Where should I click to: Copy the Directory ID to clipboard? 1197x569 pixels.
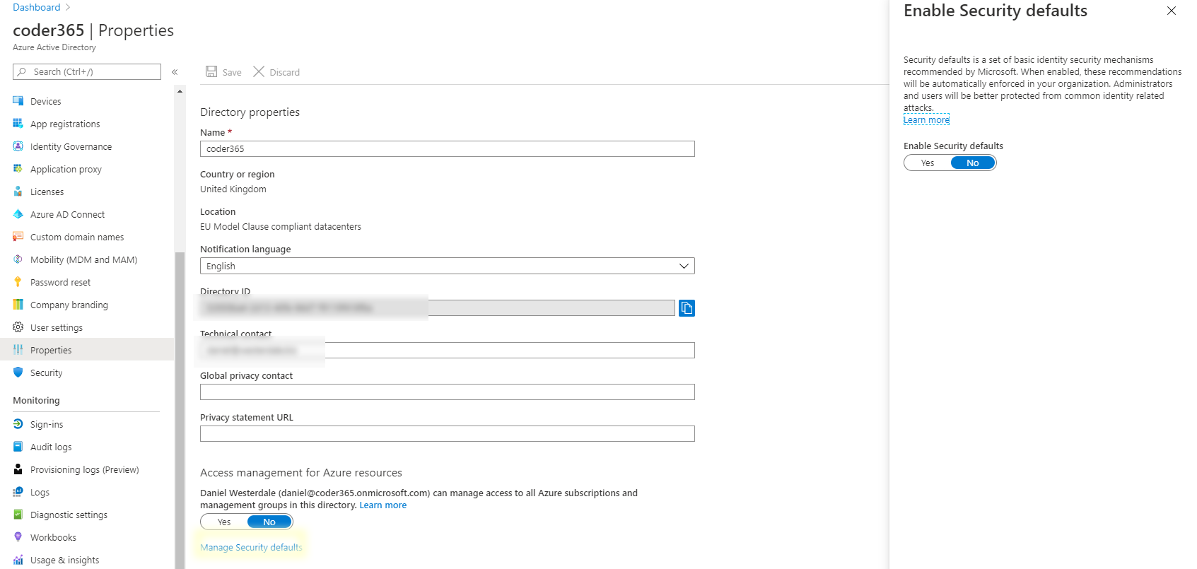[686, 307]
